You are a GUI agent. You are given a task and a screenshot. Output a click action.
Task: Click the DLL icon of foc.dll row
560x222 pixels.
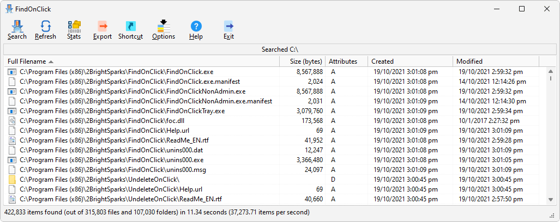pos(12,121)
